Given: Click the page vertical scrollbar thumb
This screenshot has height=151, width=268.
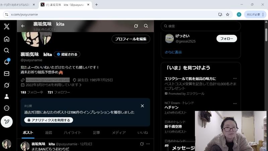Looking at the screenshot, I should tap(266, 35).
